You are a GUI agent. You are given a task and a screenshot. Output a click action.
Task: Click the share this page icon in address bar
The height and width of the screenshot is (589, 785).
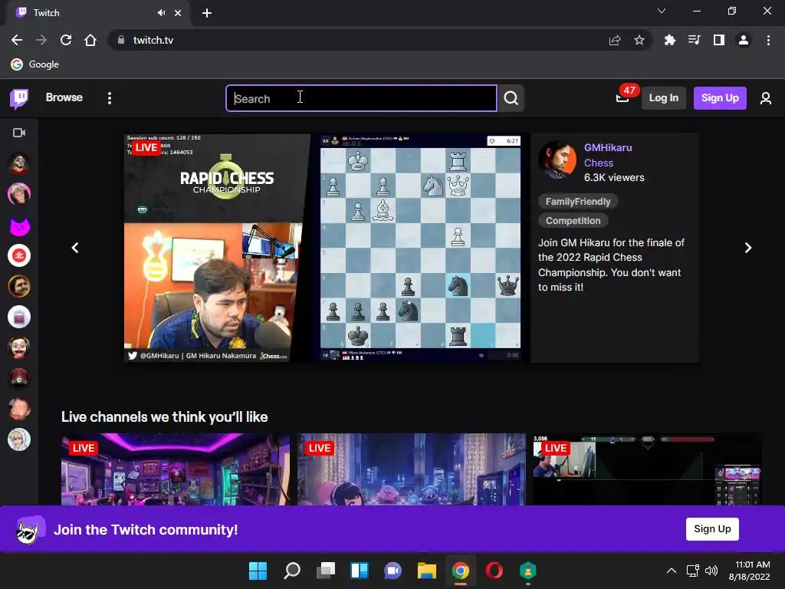click(615, 40)
